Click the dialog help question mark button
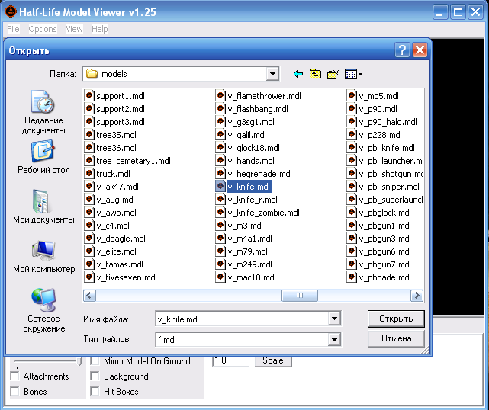The image size is (489, 410). point(402,50)
